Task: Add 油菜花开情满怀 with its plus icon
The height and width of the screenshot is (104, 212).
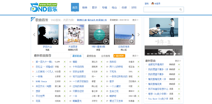Action: pos(179,64)
